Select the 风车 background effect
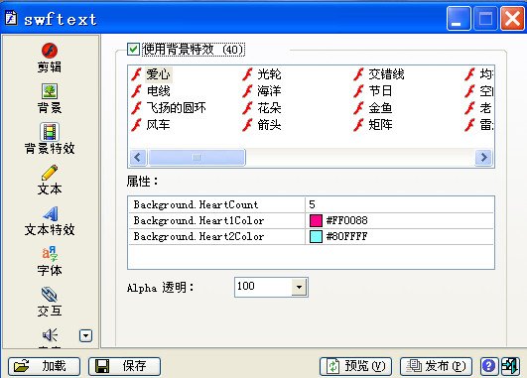Viewport: 527px width, 378px height. tap(159, 125)
